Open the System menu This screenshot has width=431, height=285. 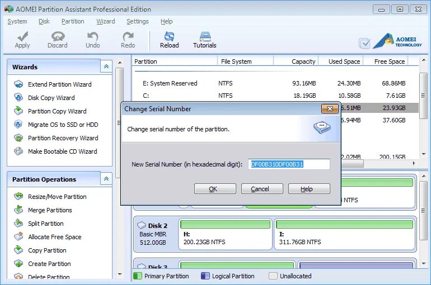pos(17,21)
